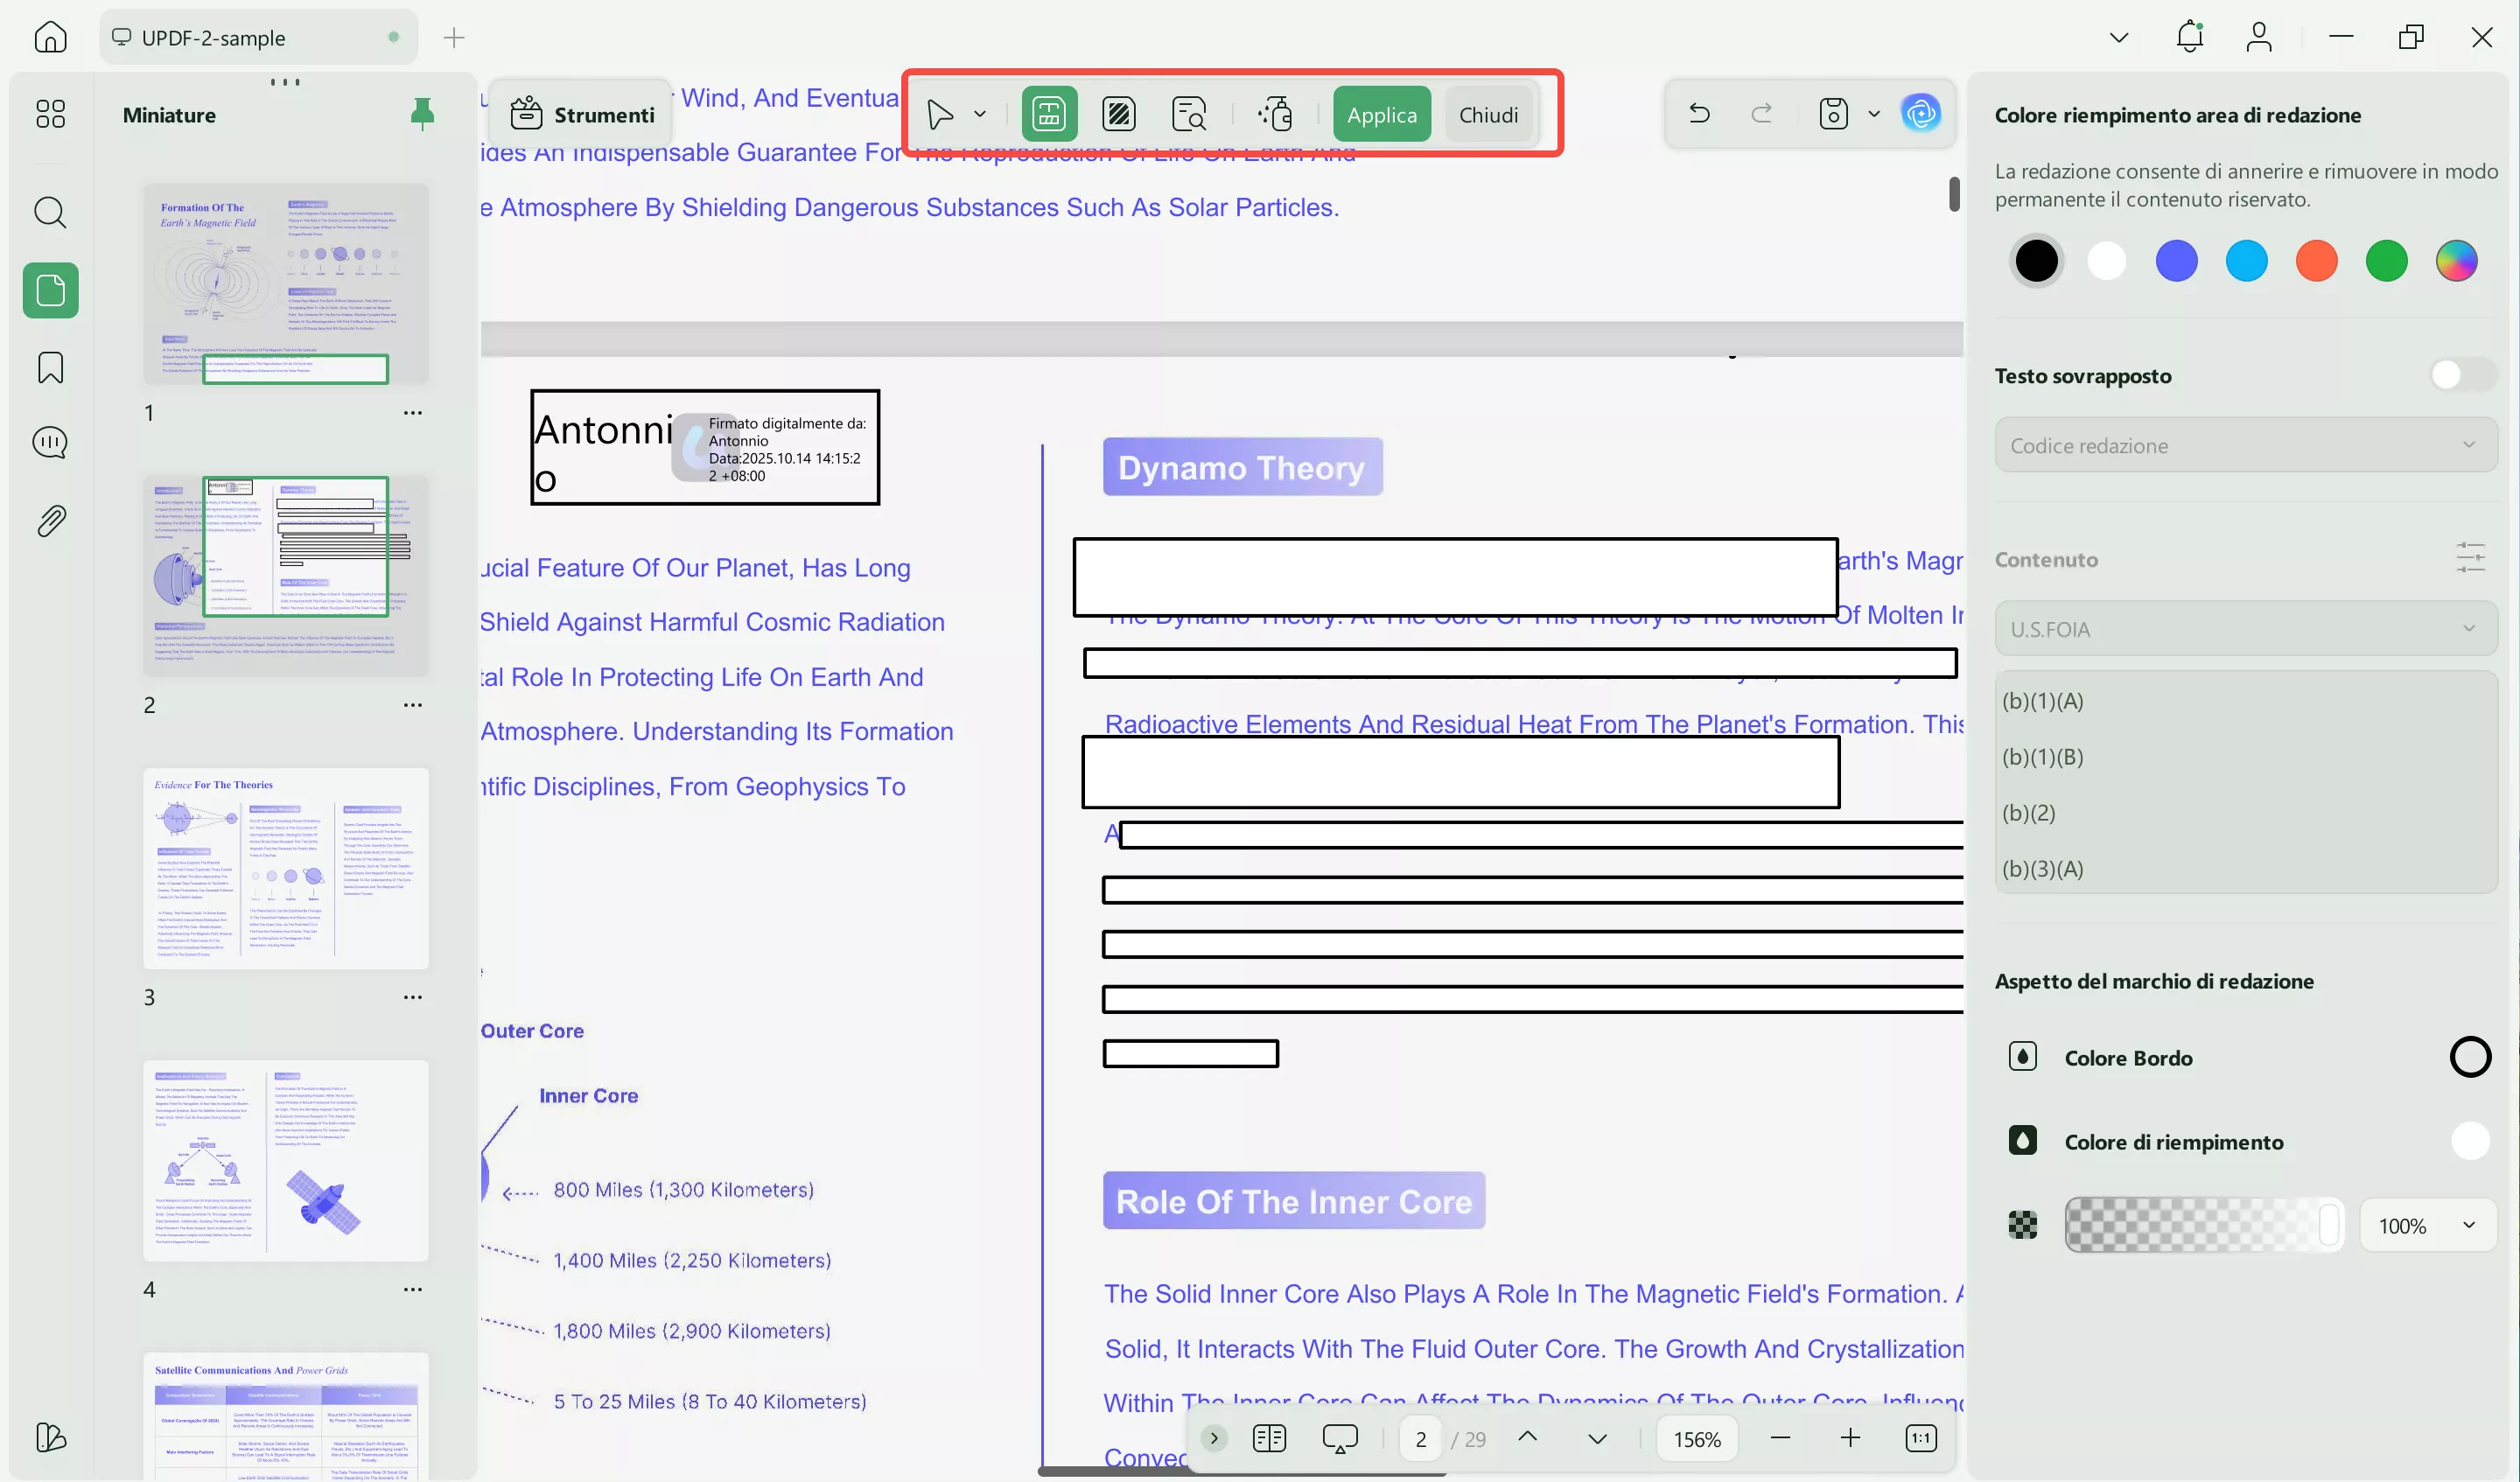Click the UPDF AI assistant icon
This screenshot has height=1482, width=2520.
(x=1920, y=113)
